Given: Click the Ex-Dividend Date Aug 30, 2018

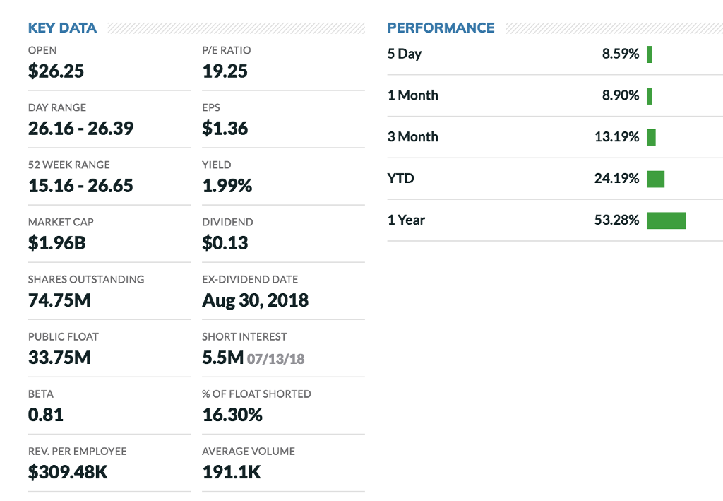Looking at the screenshot, I should point(255,300).
